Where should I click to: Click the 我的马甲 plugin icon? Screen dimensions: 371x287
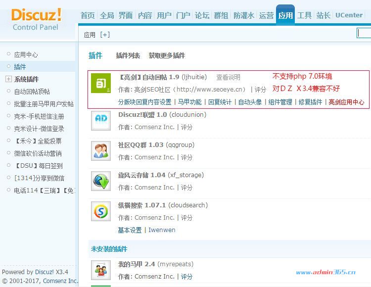coord(101,270)
